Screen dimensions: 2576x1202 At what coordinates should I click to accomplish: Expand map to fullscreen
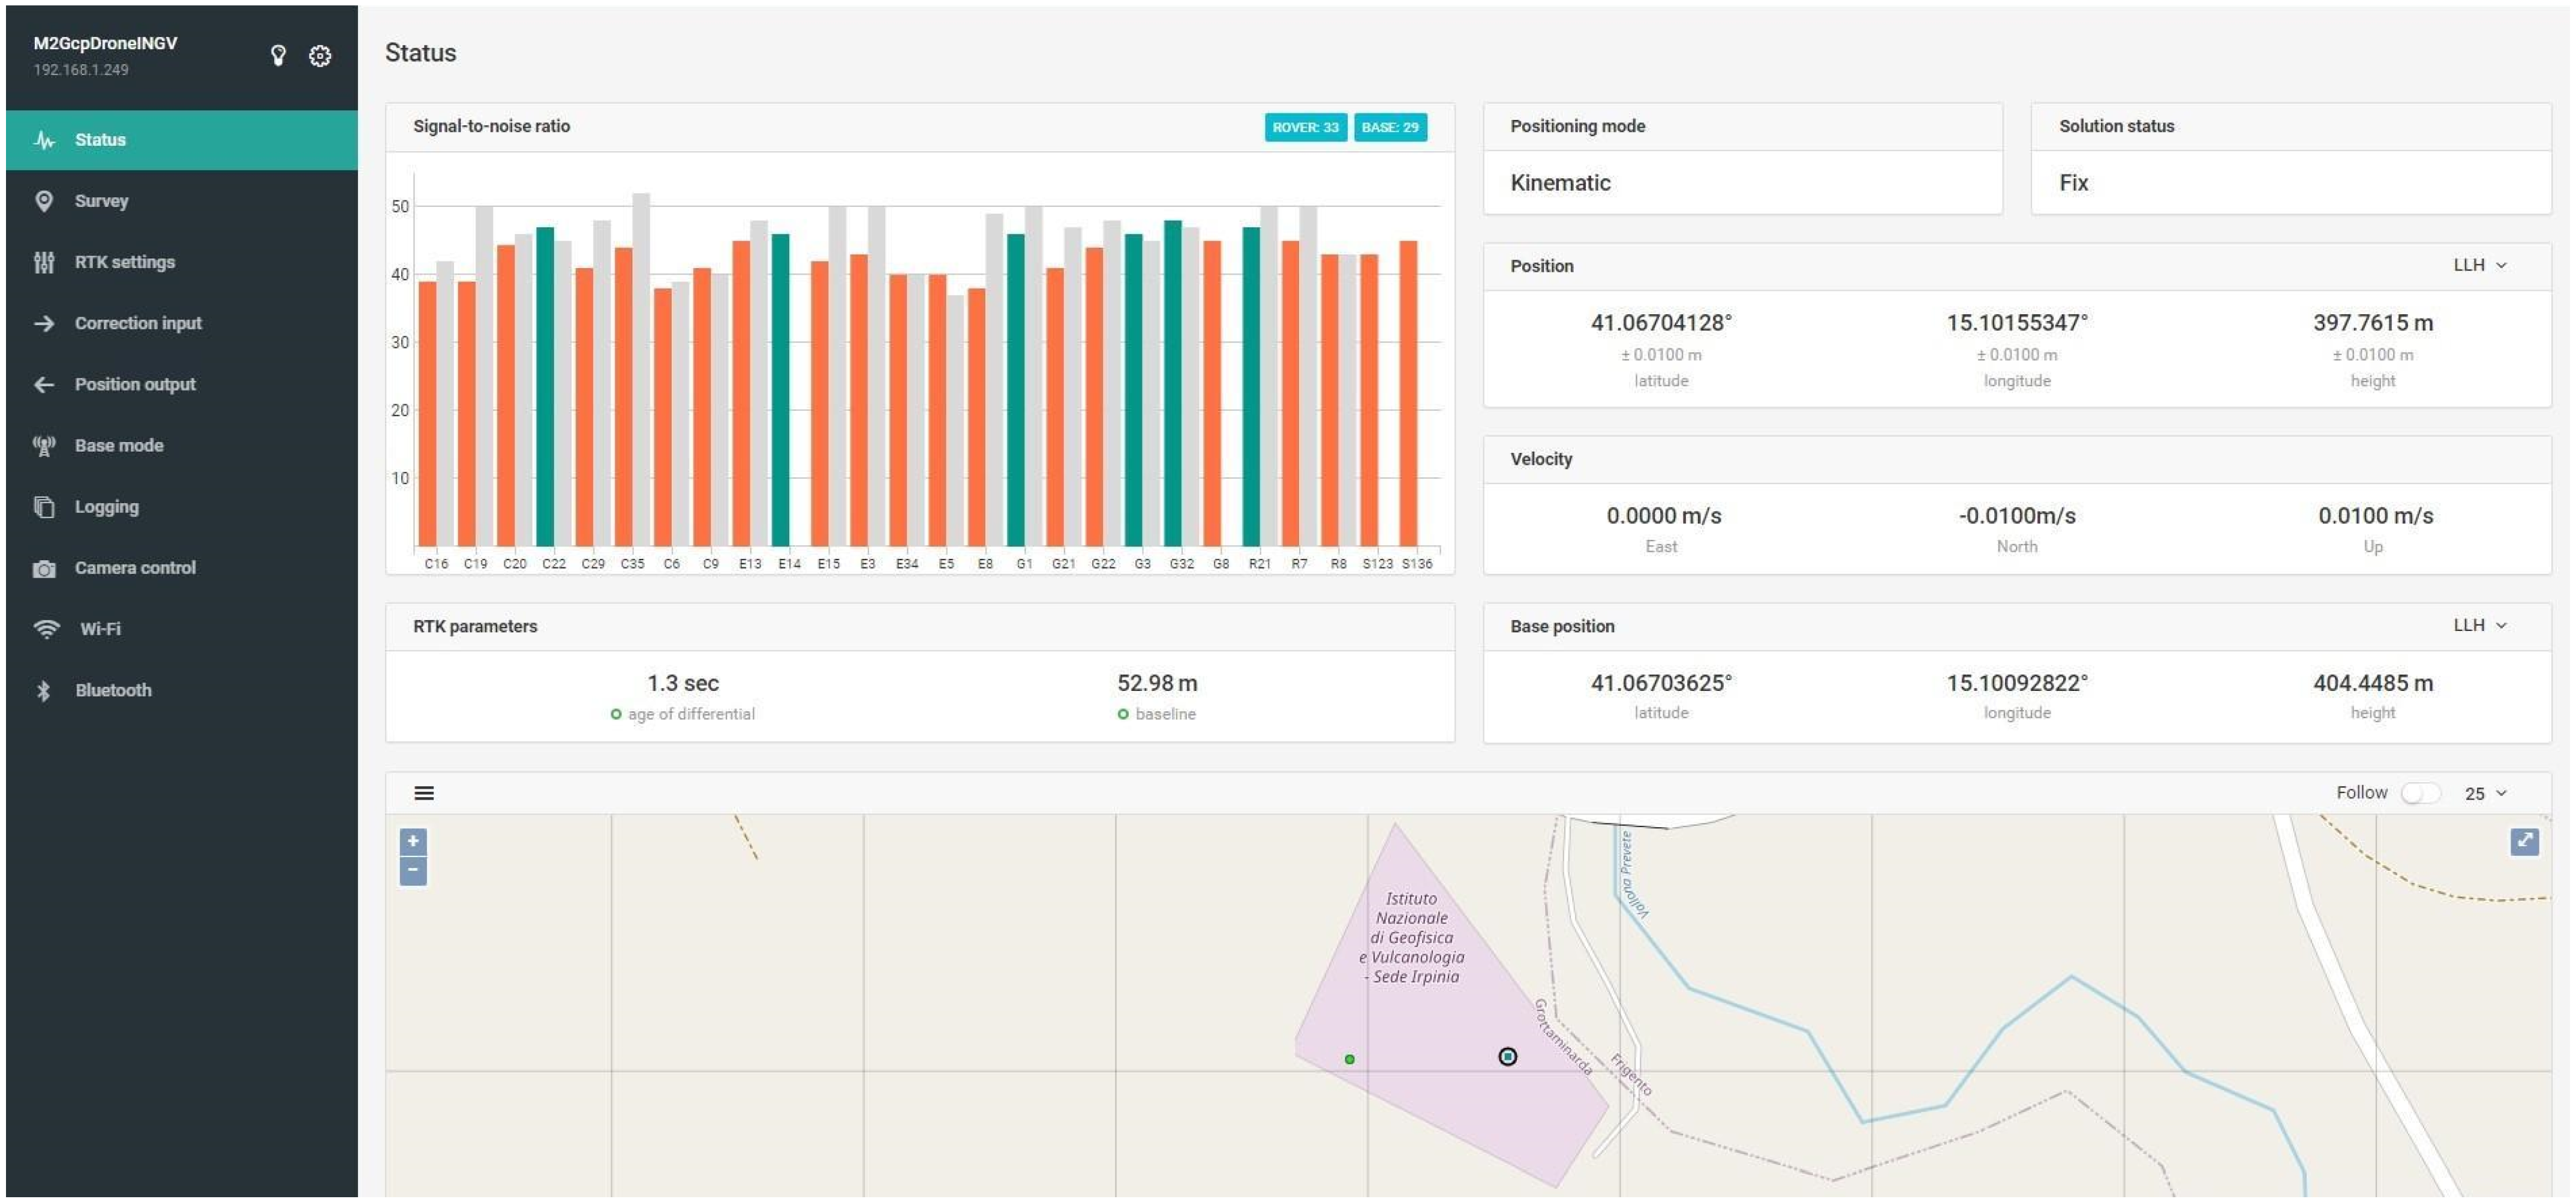pos(2524,841)
